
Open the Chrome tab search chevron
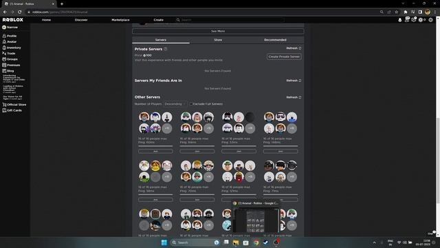(x=403, y=3)
